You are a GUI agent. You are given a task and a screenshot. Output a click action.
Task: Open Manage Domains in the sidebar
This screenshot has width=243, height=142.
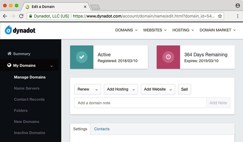coord(30,77)
